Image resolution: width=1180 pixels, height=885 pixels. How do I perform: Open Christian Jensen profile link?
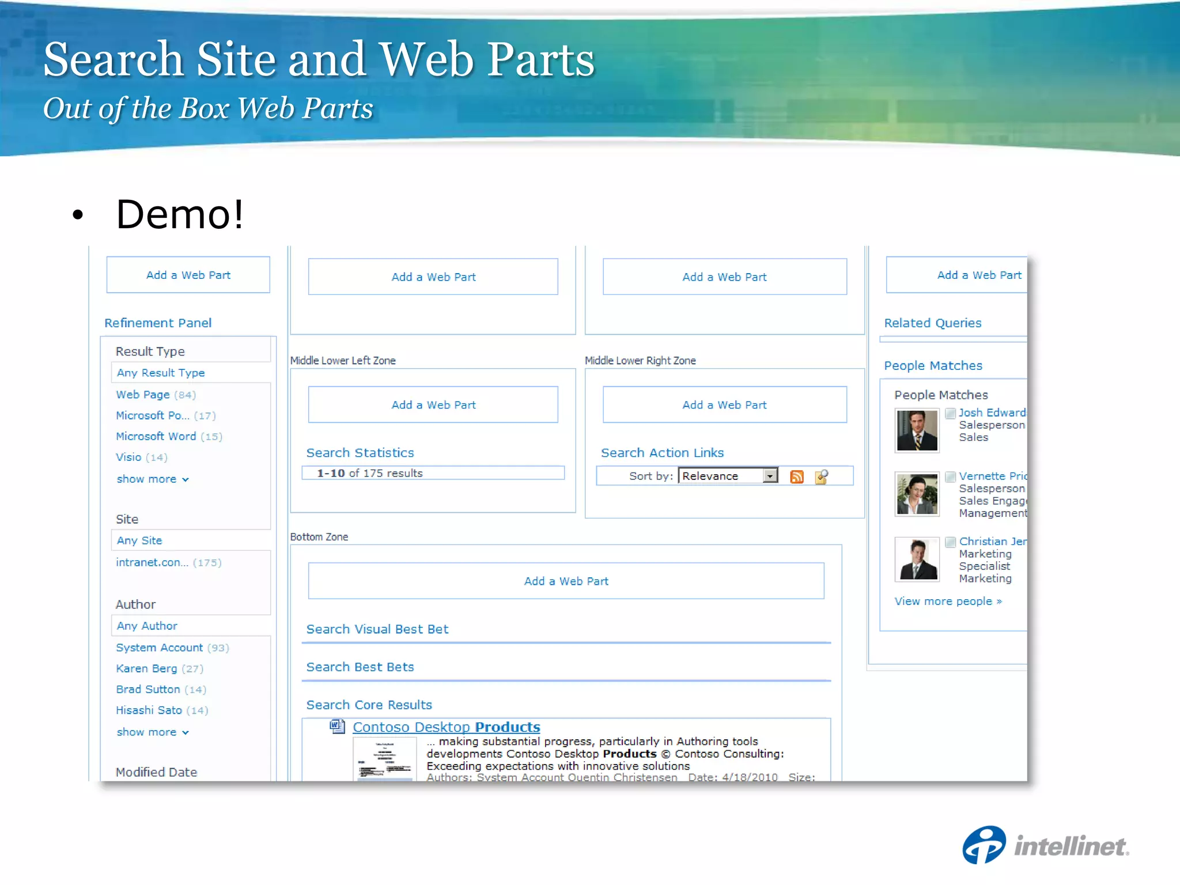click(993, 541)
